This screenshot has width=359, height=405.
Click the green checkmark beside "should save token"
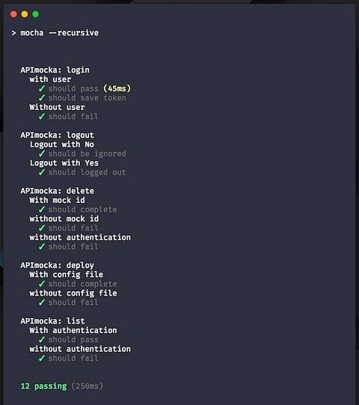point(42,98)
